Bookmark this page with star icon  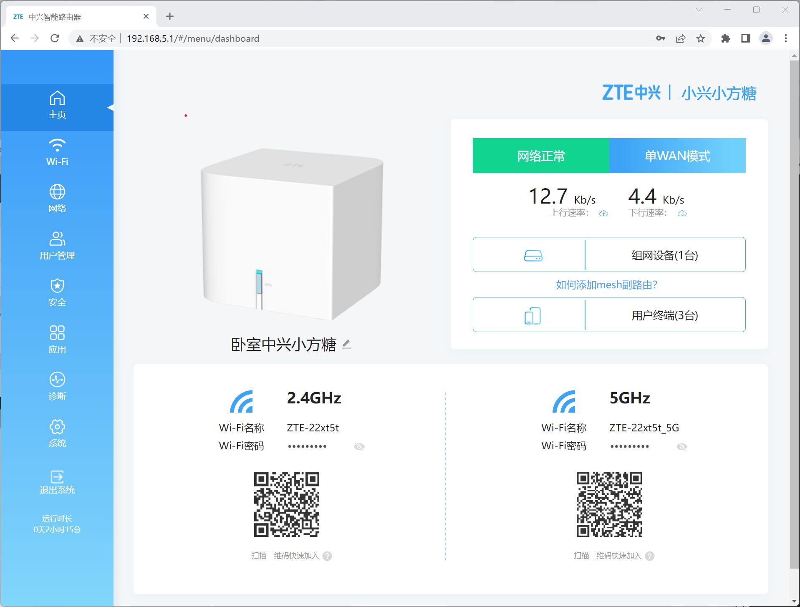click(x=701, y=38)
